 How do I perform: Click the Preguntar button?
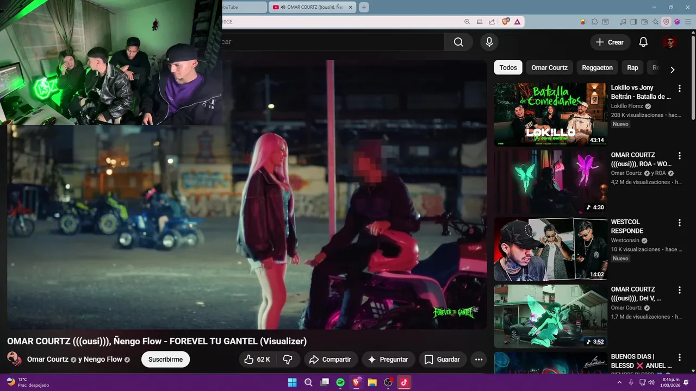[388, 360]
